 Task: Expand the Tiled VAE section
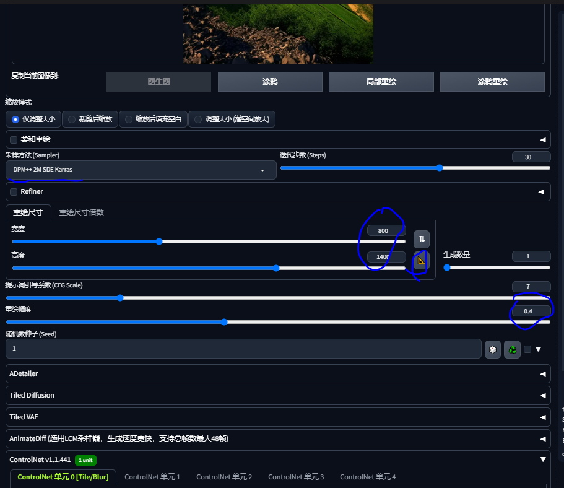tap(277, 417)
